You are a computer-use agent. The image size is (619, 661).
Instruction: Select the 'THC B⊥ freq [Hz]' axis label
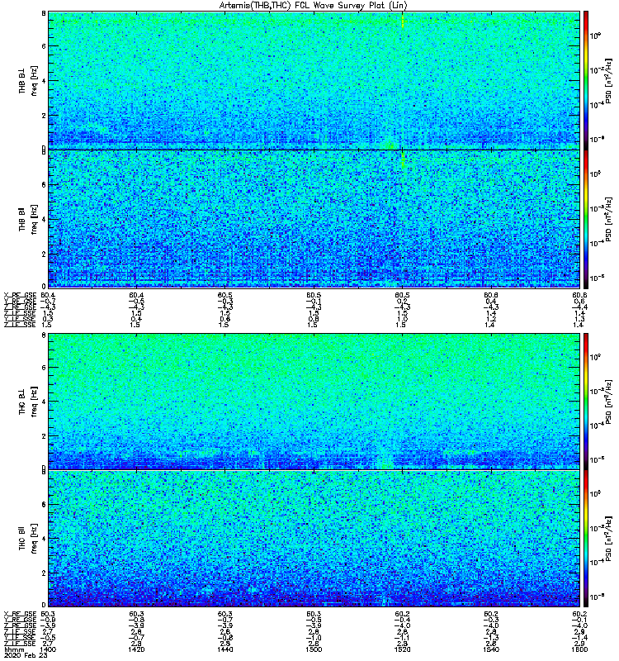coord(28,402)
